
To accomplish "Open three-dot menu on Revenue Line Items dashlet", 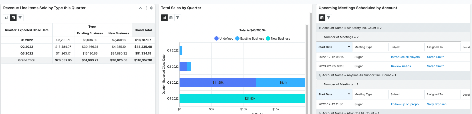I will coord(146,8).
